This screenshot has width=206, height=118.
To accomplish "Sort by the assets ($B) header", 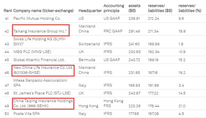I will pyautogui.click(x=134, y=8).
